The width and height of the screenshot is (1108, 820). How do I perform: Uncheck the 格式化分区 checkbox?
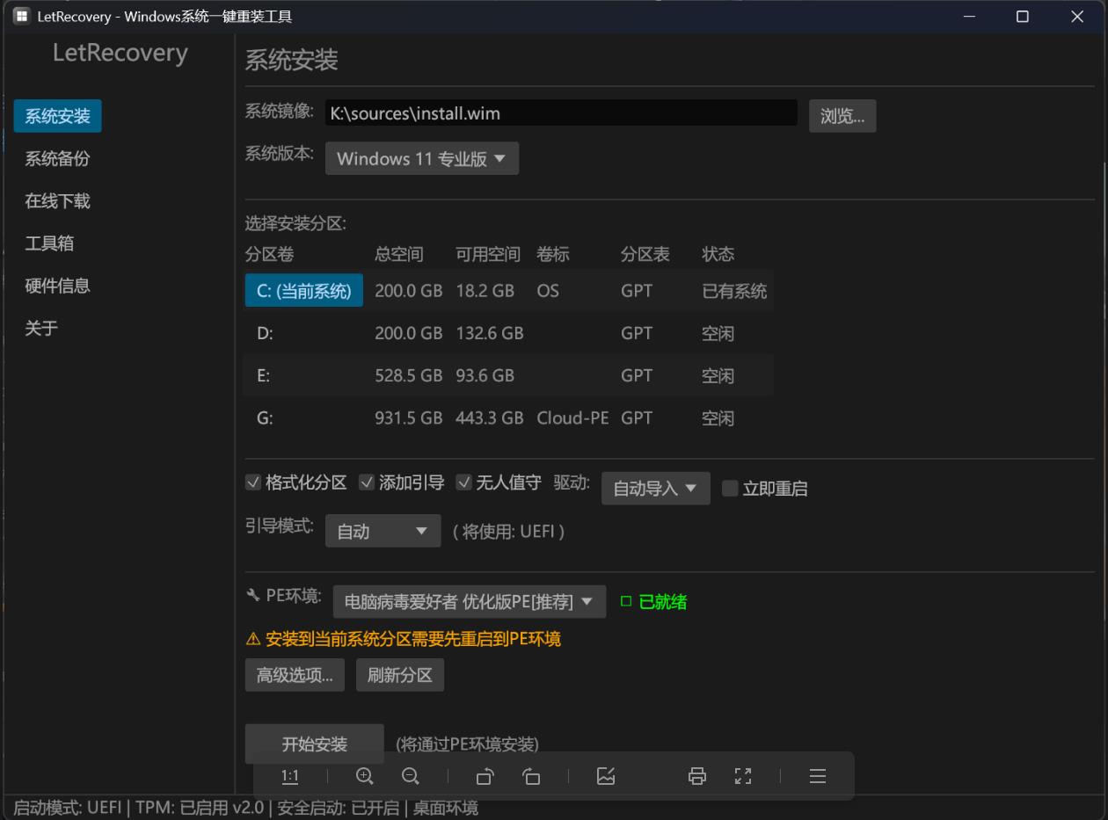coord(255,483)
